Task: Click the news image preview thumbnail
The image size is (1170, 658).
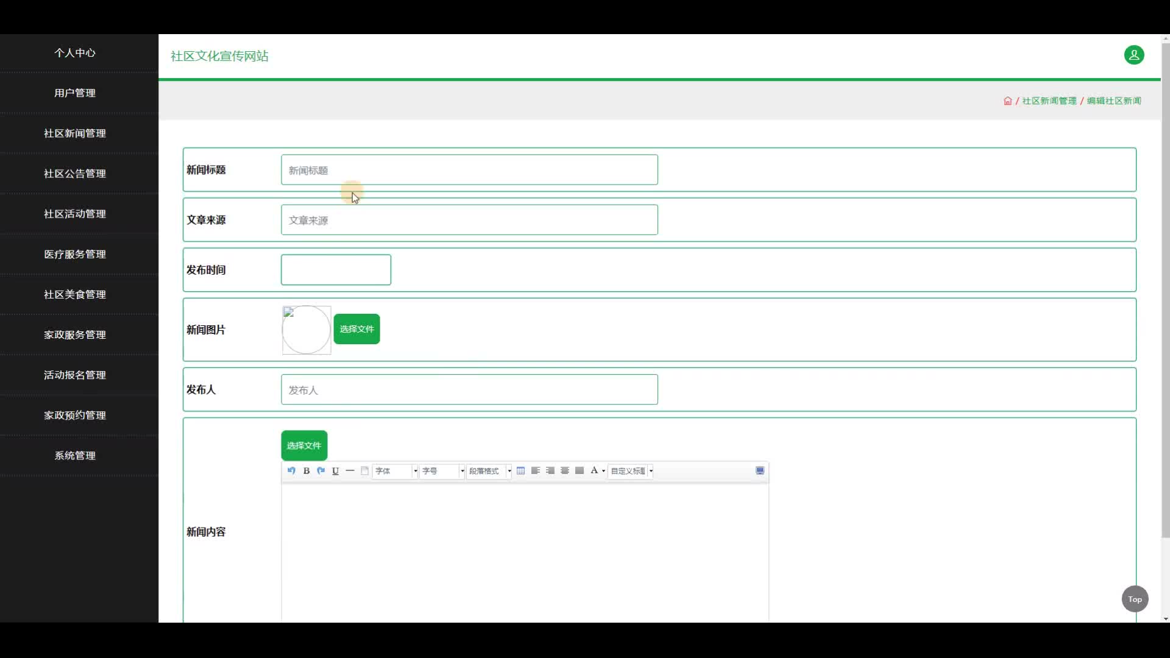Action: pos(307,330)
